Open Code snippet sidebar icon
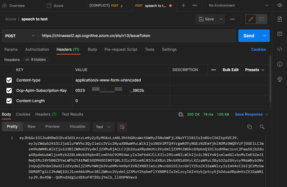The image size is (287, 187). 279,49
